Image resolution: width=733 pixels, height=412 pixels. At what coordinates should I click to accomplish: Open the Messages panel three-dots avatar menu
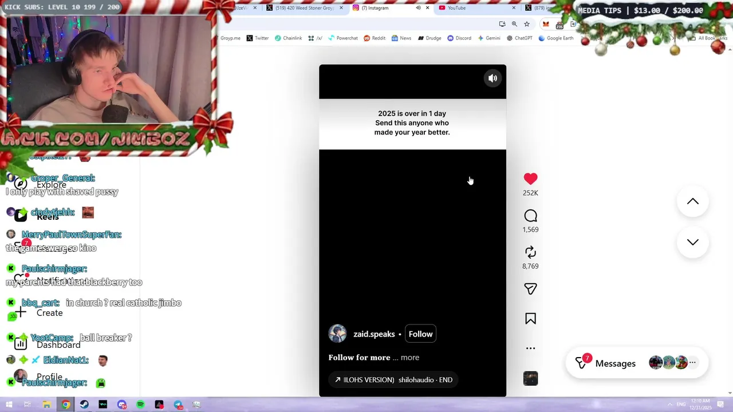[x=692, y=363]
